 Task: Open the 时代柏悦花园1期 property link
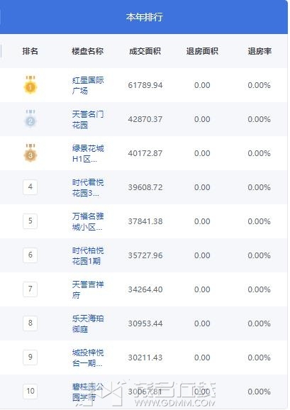(x=88, y=255)
